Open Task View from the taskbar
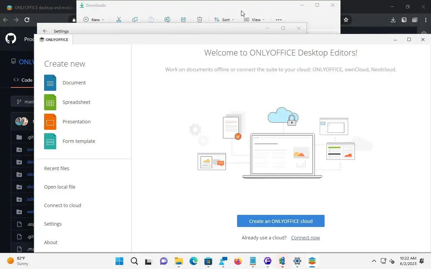This screenshot has height=269, width=431. click(x=149, y=261)
